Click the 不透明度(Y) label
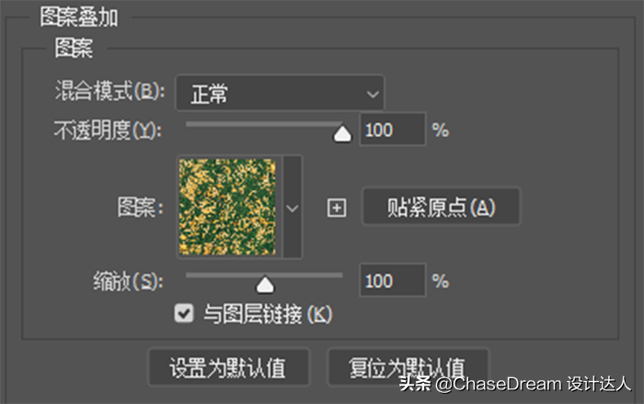Viewport: 644px width, 404px height. [108, 130]
